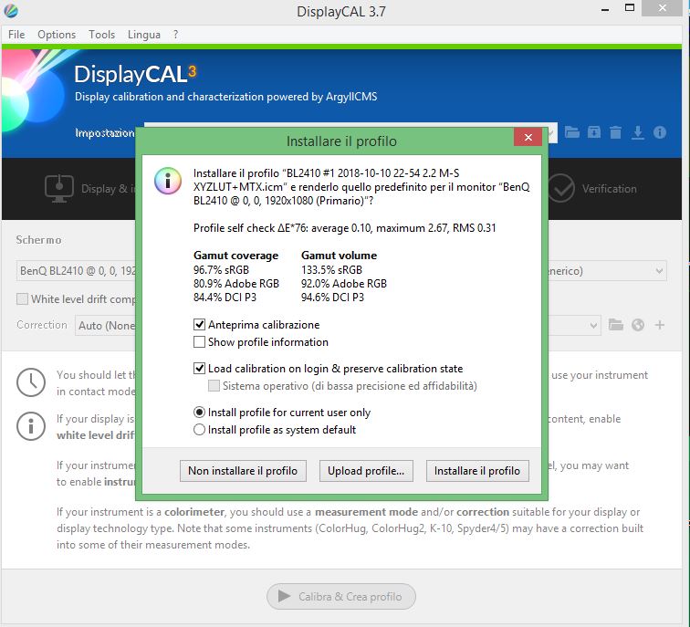This screenshot has height=627, width=690.
Task: Toggle Anteprima calibrazione checkbox
Action: click(199, 325)
